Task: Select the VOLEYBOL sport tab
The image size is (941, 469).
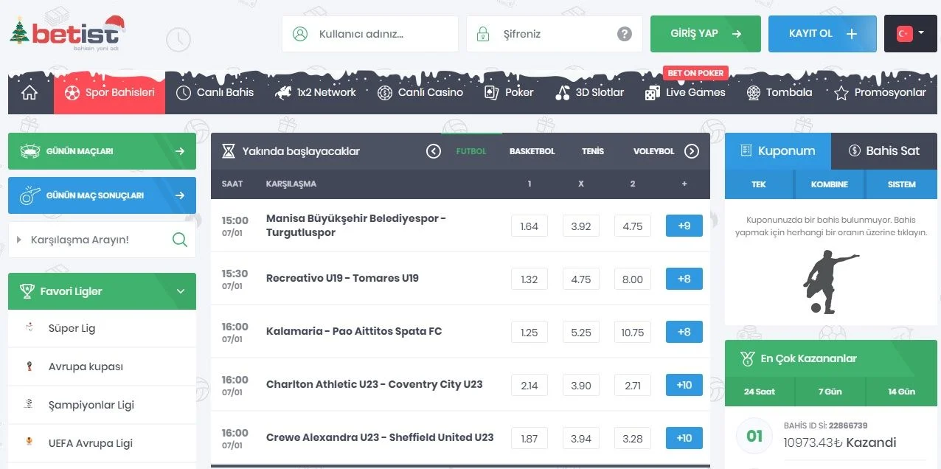Action: tap(653, 151)
